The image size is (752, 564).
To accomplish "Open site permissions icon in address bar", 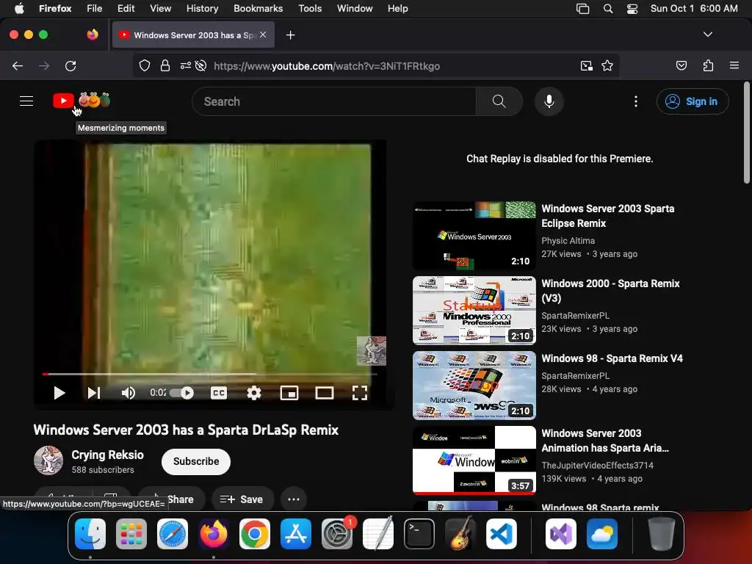I will pos(186,65).
